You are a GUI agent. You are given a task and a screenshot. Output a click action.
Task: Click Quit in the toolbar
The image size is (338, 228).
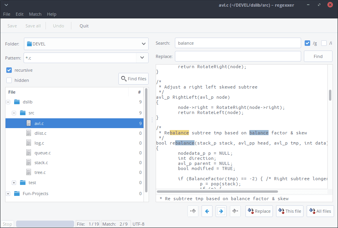click(x=84, y=26)
